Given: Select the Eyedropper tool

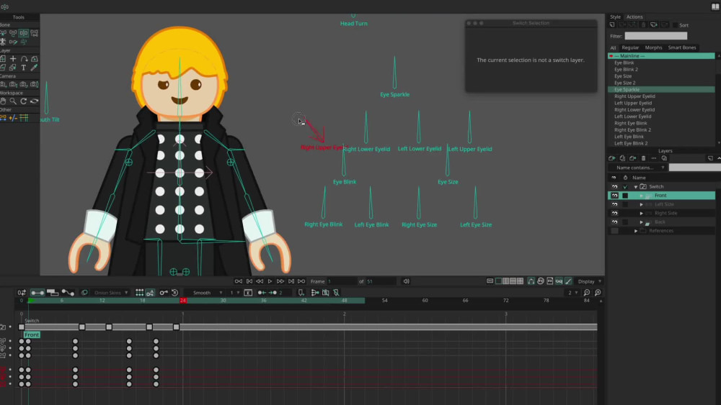Looking at the screenshot, I should point(34,68).
